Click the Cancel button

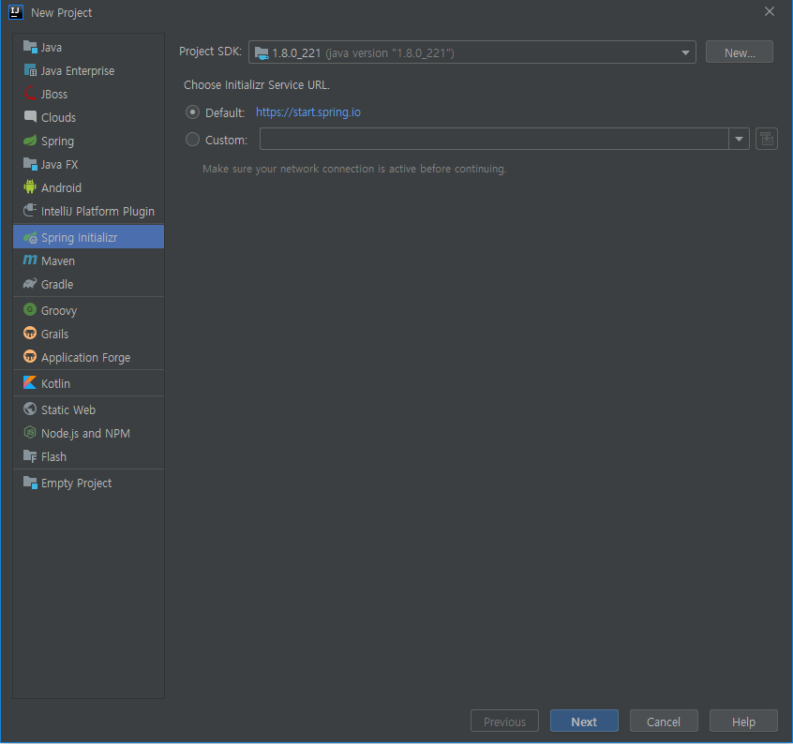(664, 721)
